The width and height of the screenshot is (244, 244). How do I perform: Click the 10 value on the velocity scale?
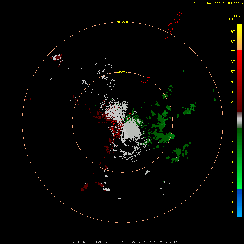(233, 112)
